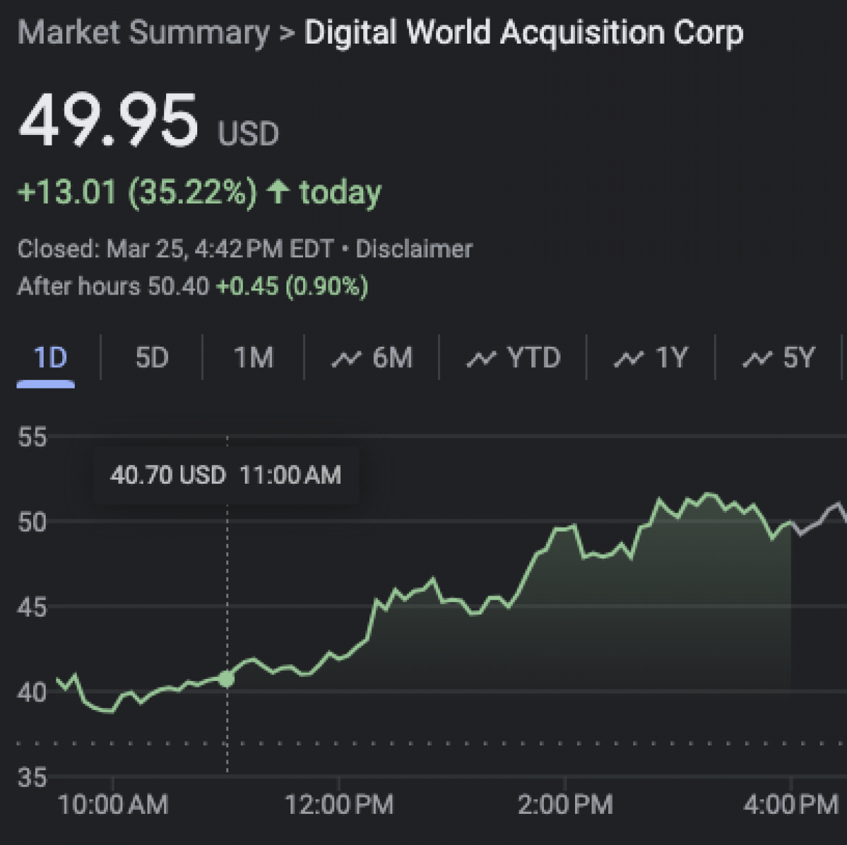Viewport: 847px width, 845px height.
Task: Click the trend icon beside YTD
Action: 481,359
